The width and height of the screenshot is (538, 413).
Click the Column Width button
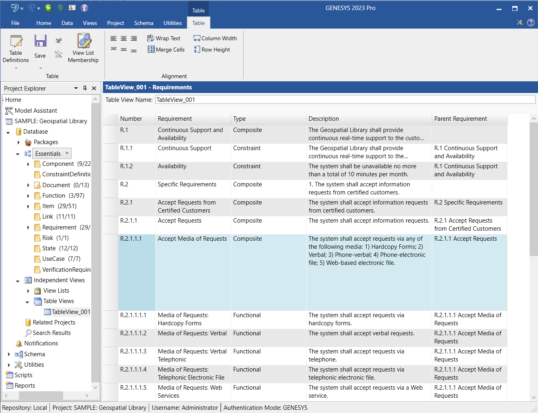[x=215, y=38]
